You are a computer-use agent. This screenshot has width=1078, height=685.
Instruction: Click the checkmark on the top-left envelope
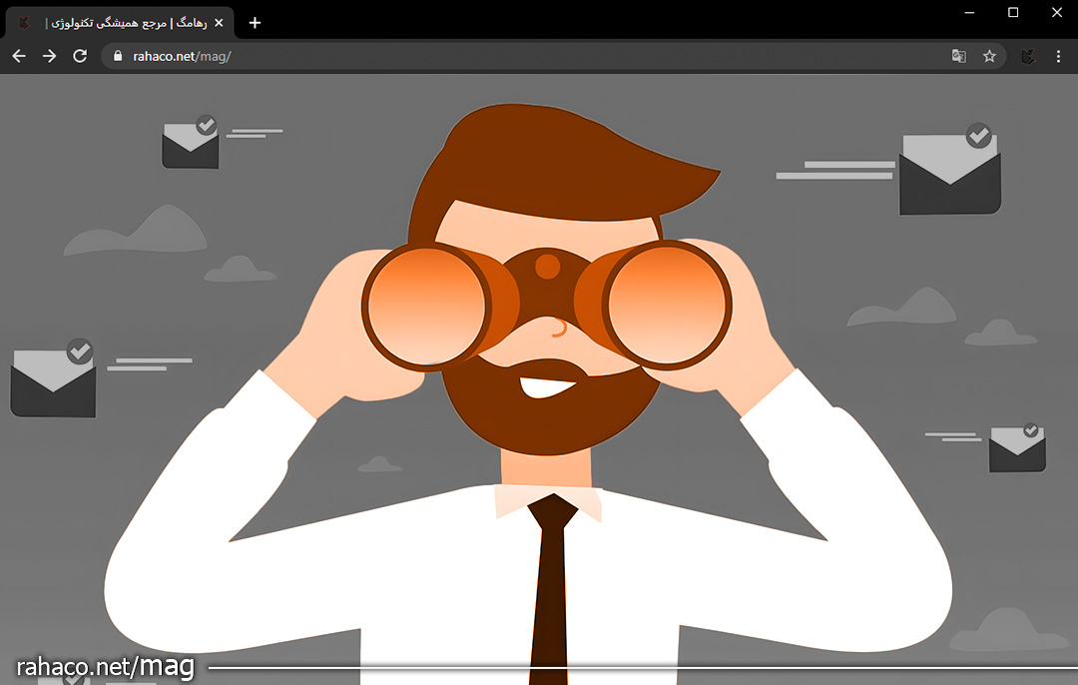coord(207,125)
